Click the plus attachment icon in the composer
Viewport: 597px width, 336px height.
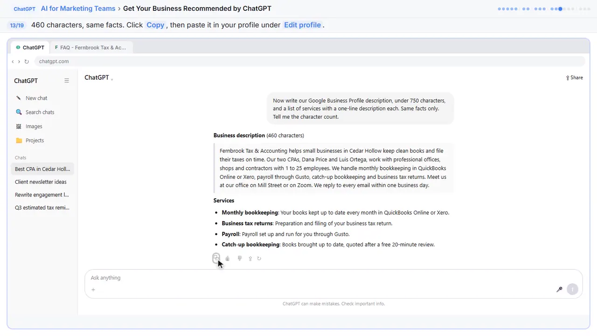93,290
